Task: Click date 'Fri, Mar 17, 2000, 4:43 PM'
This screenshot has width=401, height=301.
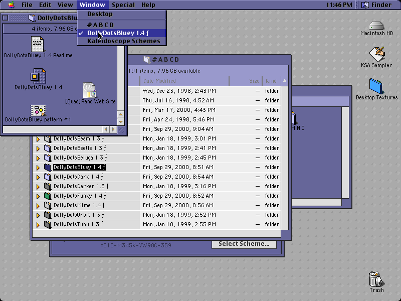Action: pos(179,110)
